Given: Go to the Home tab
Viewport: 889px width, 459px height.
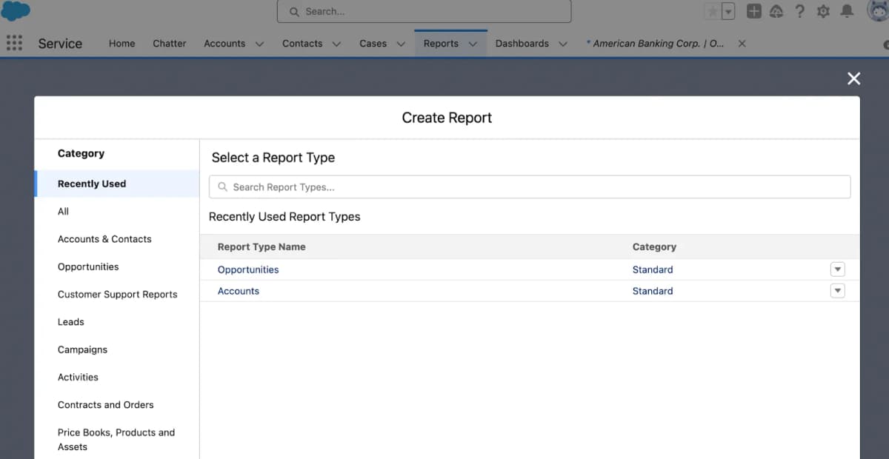Looking at the screenshot, I should click(x=121, y=44).
